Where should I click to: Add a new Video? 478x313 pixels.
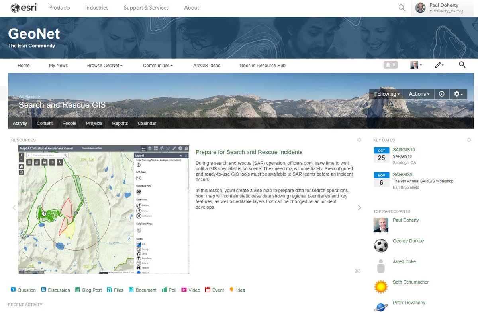(x=190, y=290)
